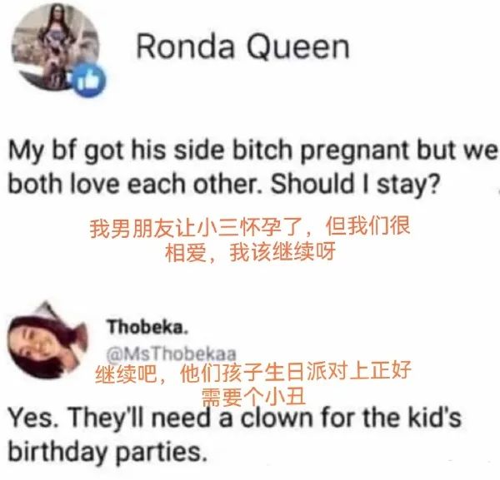Click the orange text 相爱，我该继续呀

pyautogui.click(x=250, y=251)
